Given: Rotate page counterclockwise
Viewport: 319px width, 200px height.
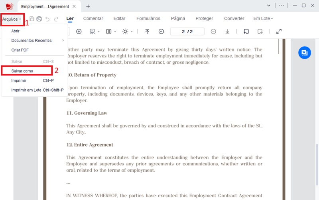Looking at the screenshot, I should [246, 31].
